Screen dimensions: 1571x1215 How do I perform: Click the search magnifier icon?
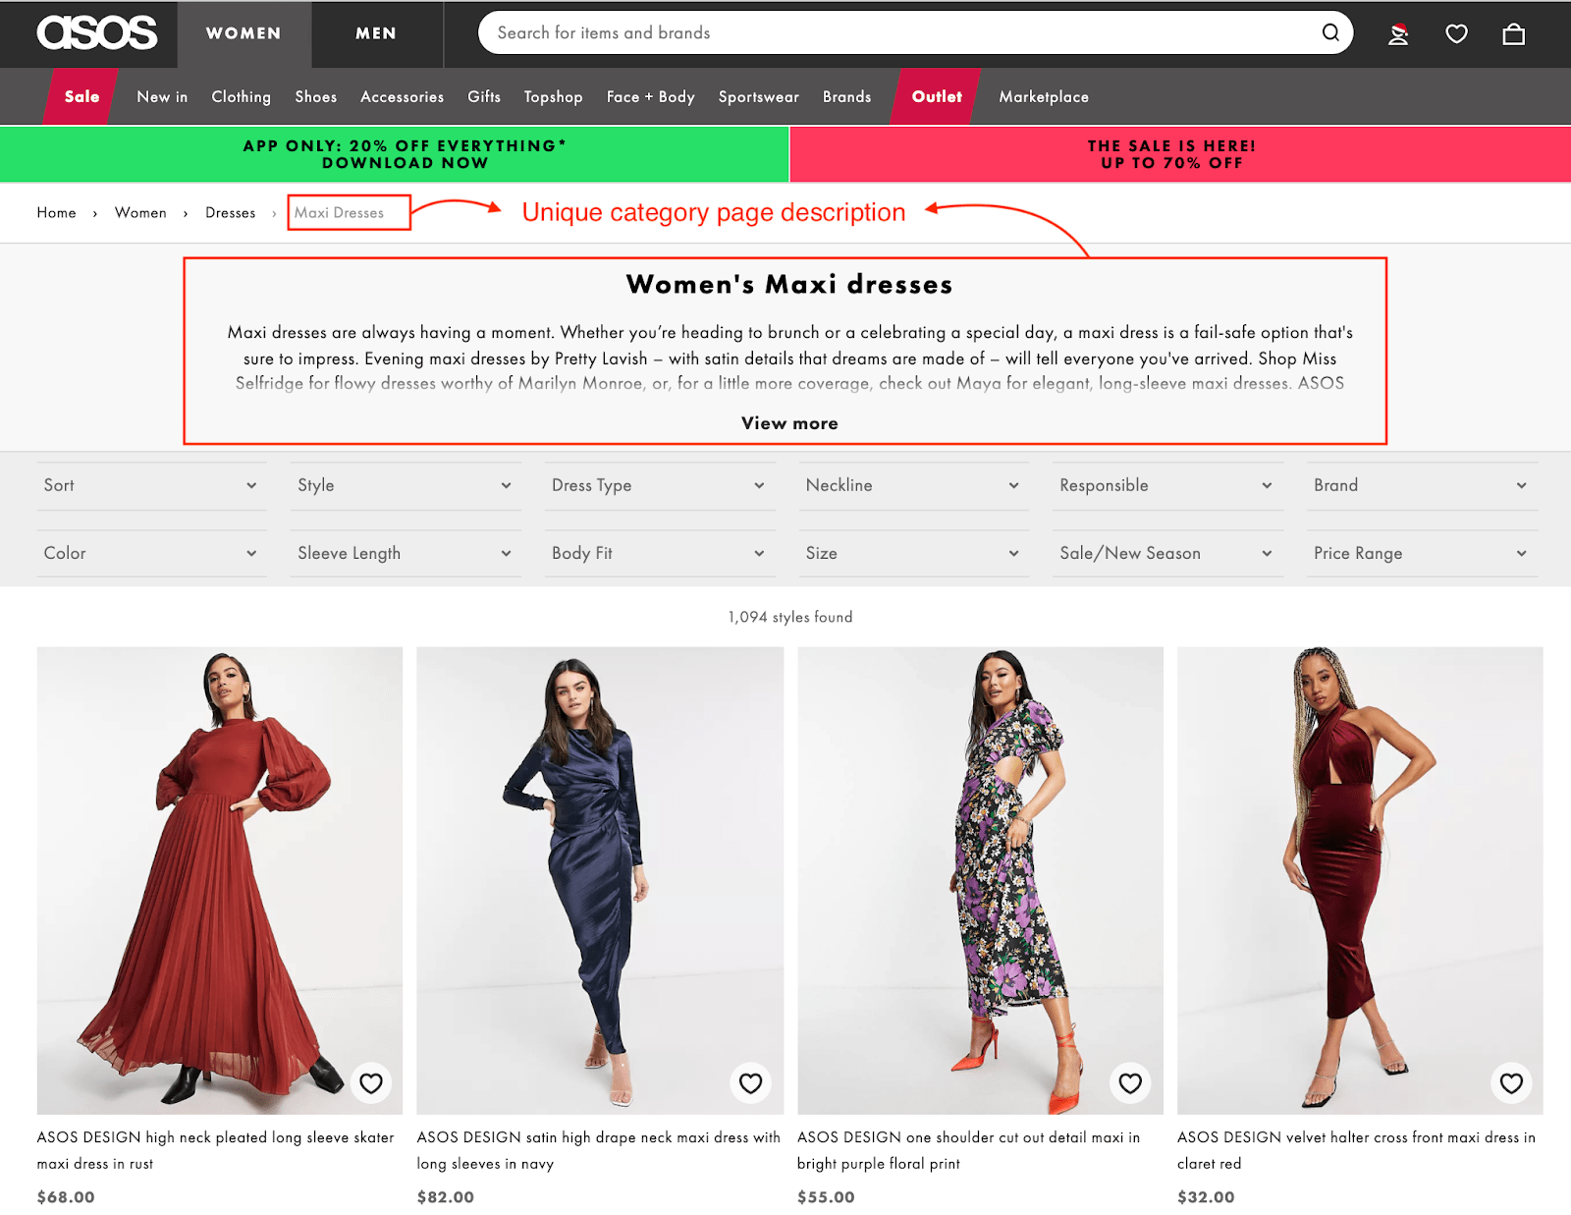[1330, 32]
